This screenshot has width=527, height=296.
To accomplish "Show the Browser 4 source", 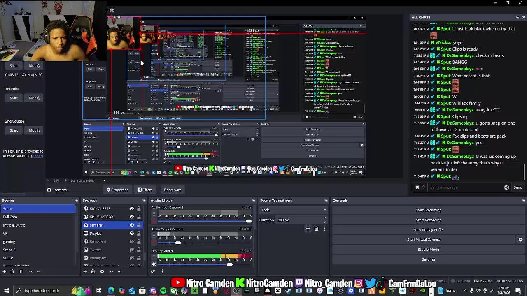I will [132, 242].
